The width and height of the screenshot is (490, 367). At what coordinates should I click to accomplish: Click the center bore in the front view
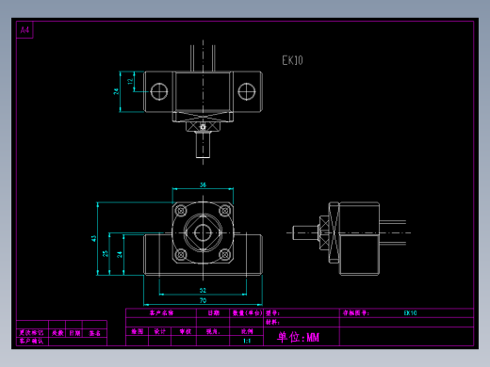click(203, 232)
